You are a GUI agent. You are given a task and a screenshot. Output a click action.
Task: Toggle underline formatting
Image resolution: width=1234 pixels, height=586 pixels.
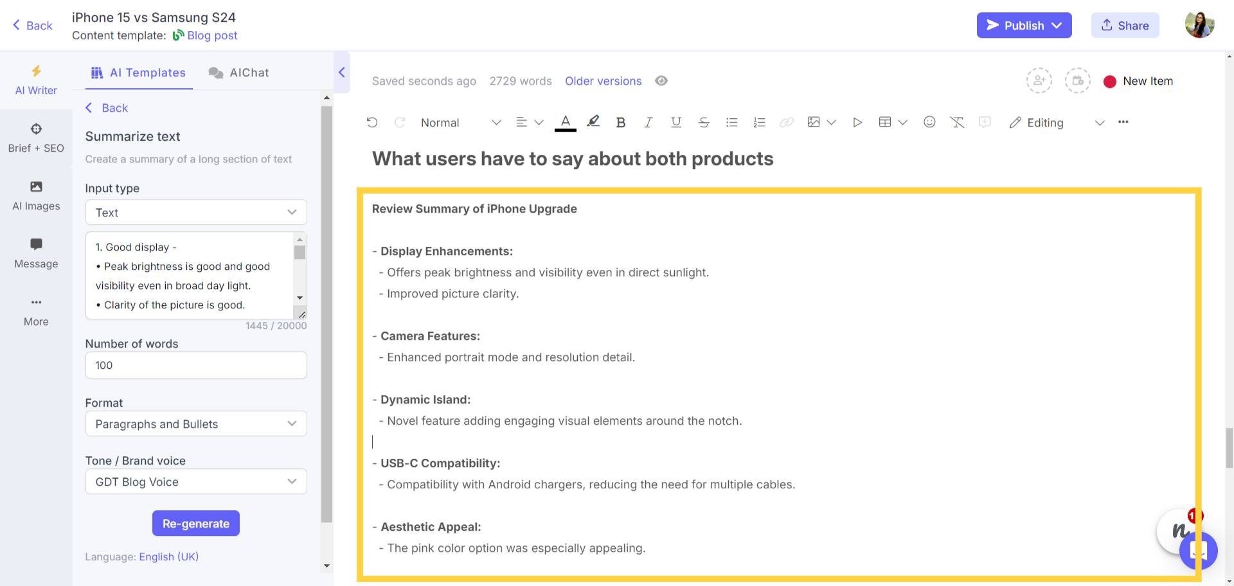click(676, 122)
